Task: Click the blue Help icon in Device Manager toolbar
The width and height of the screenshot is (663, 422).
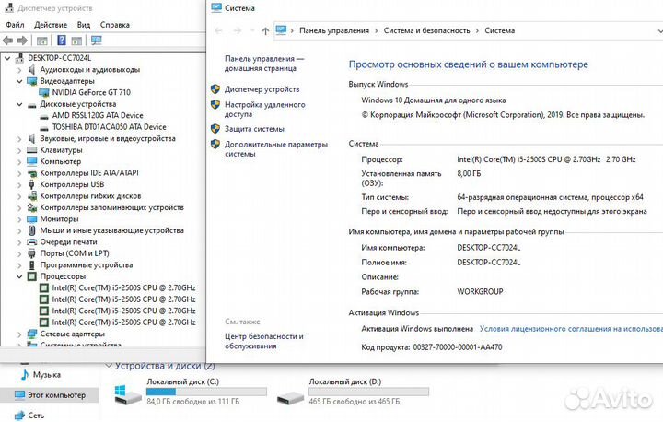Action: click(x=62, y=41)
